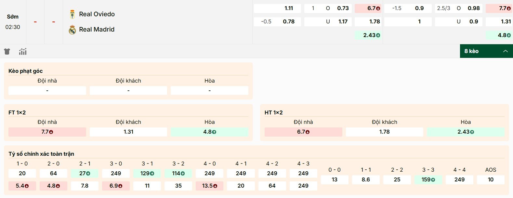Pick FT 1x2 draw odds 4.8
Viewport: 513px width, 198px height.
(x=209, y=132)
